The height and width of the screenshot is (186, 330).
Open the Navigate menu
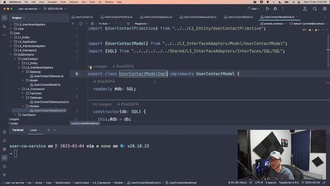point(52,2)
